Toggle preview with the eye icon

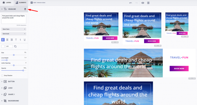(143, 3)
